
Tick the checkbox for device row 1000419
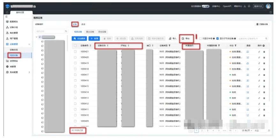point(75,63)
